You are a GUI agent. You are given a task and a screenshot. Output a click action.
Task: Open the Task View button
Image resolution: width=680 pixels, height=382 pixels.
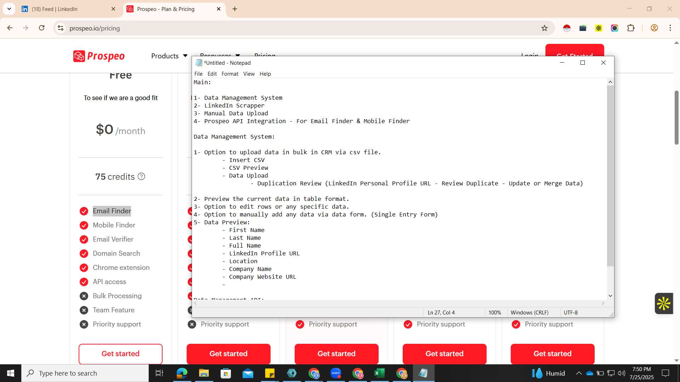(x=159, y=373)
